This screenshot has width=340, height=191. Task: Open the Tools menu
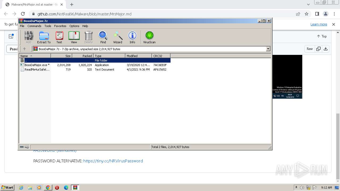click(48, 26)
